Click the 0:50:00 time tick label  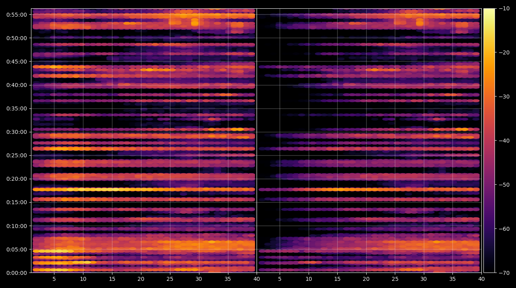16,38
